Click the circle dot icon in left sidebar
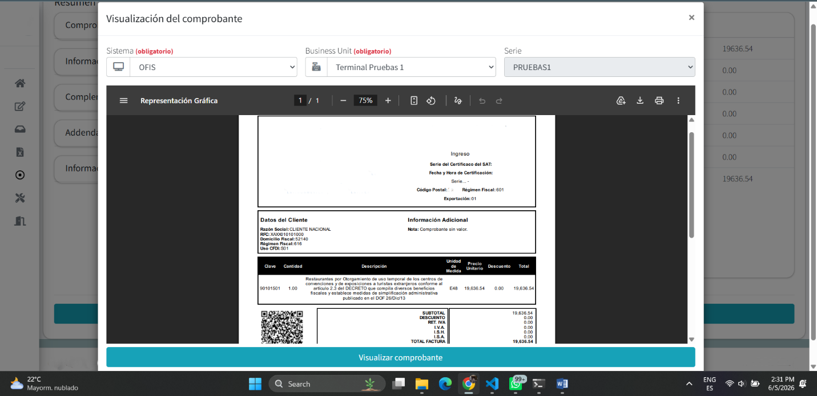Image resolution: width=817 pixels, height=396 pixels. (20, 175)
